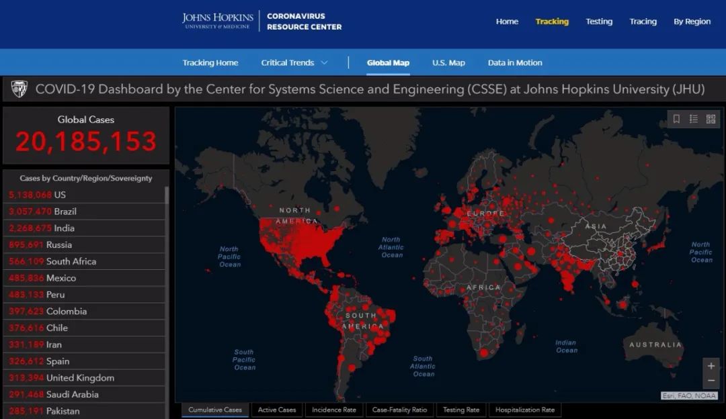Select the Global Map tab

click(388, 62)
